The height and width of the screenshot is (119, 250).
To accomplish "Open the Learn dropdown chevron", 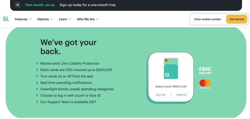I will (x=70, y=19).
